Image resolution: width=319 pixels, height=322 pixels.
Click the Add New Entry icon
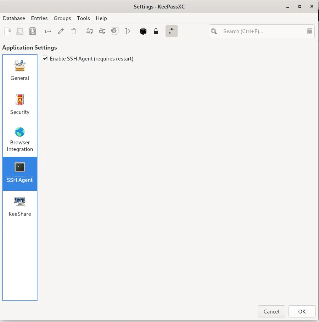(x=48, y=31)
